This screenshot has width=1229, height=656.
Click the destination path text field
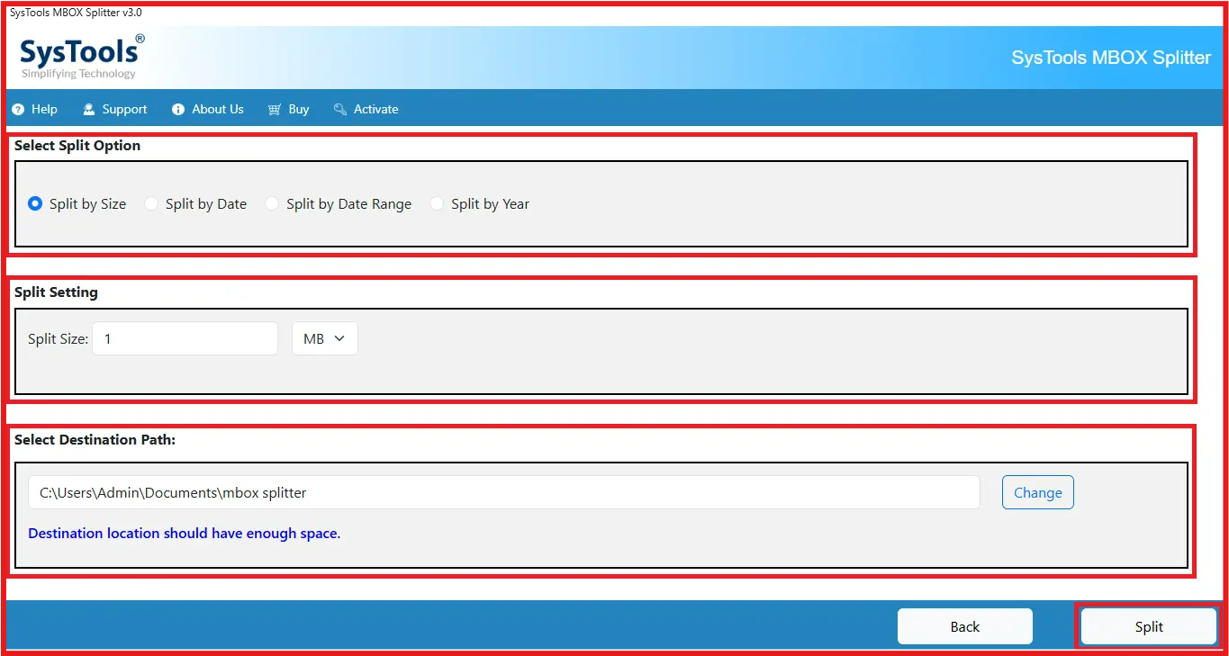click(x=504, y=492)
